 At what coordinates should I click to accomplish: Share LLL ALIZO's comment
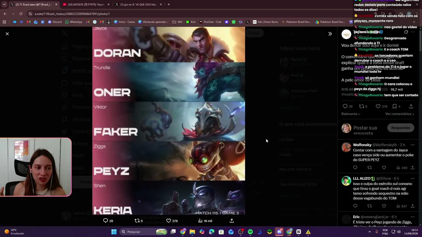pos(412,206)
